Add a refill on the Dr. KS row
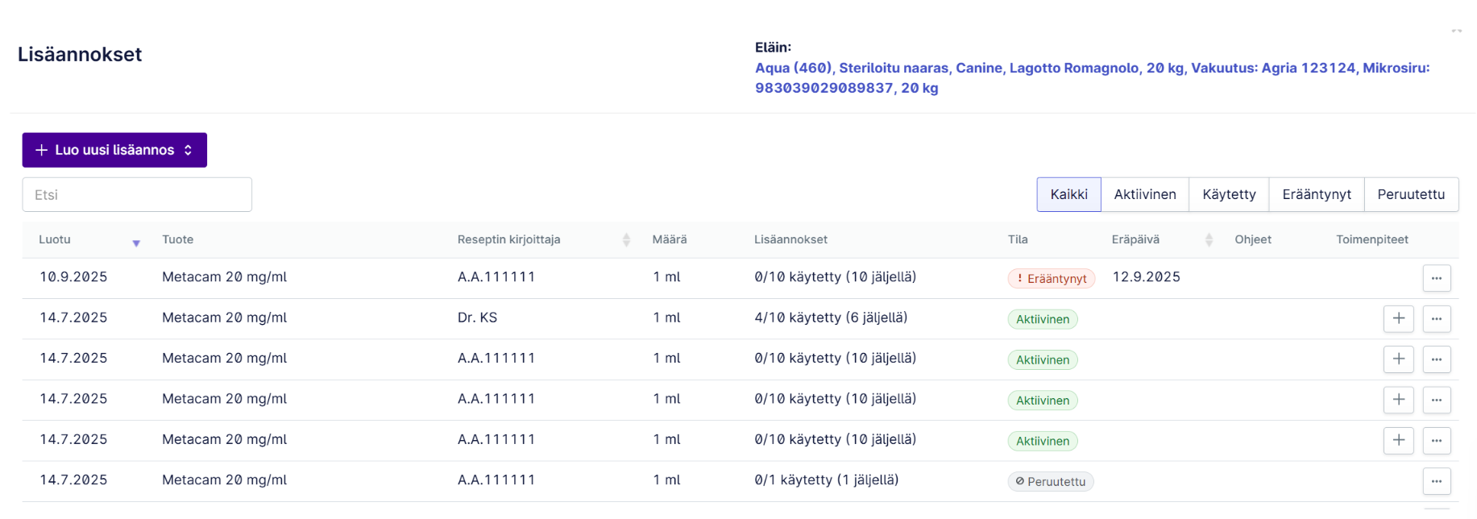Viewport: 1477px width, 519px height. click(1398, 318)
